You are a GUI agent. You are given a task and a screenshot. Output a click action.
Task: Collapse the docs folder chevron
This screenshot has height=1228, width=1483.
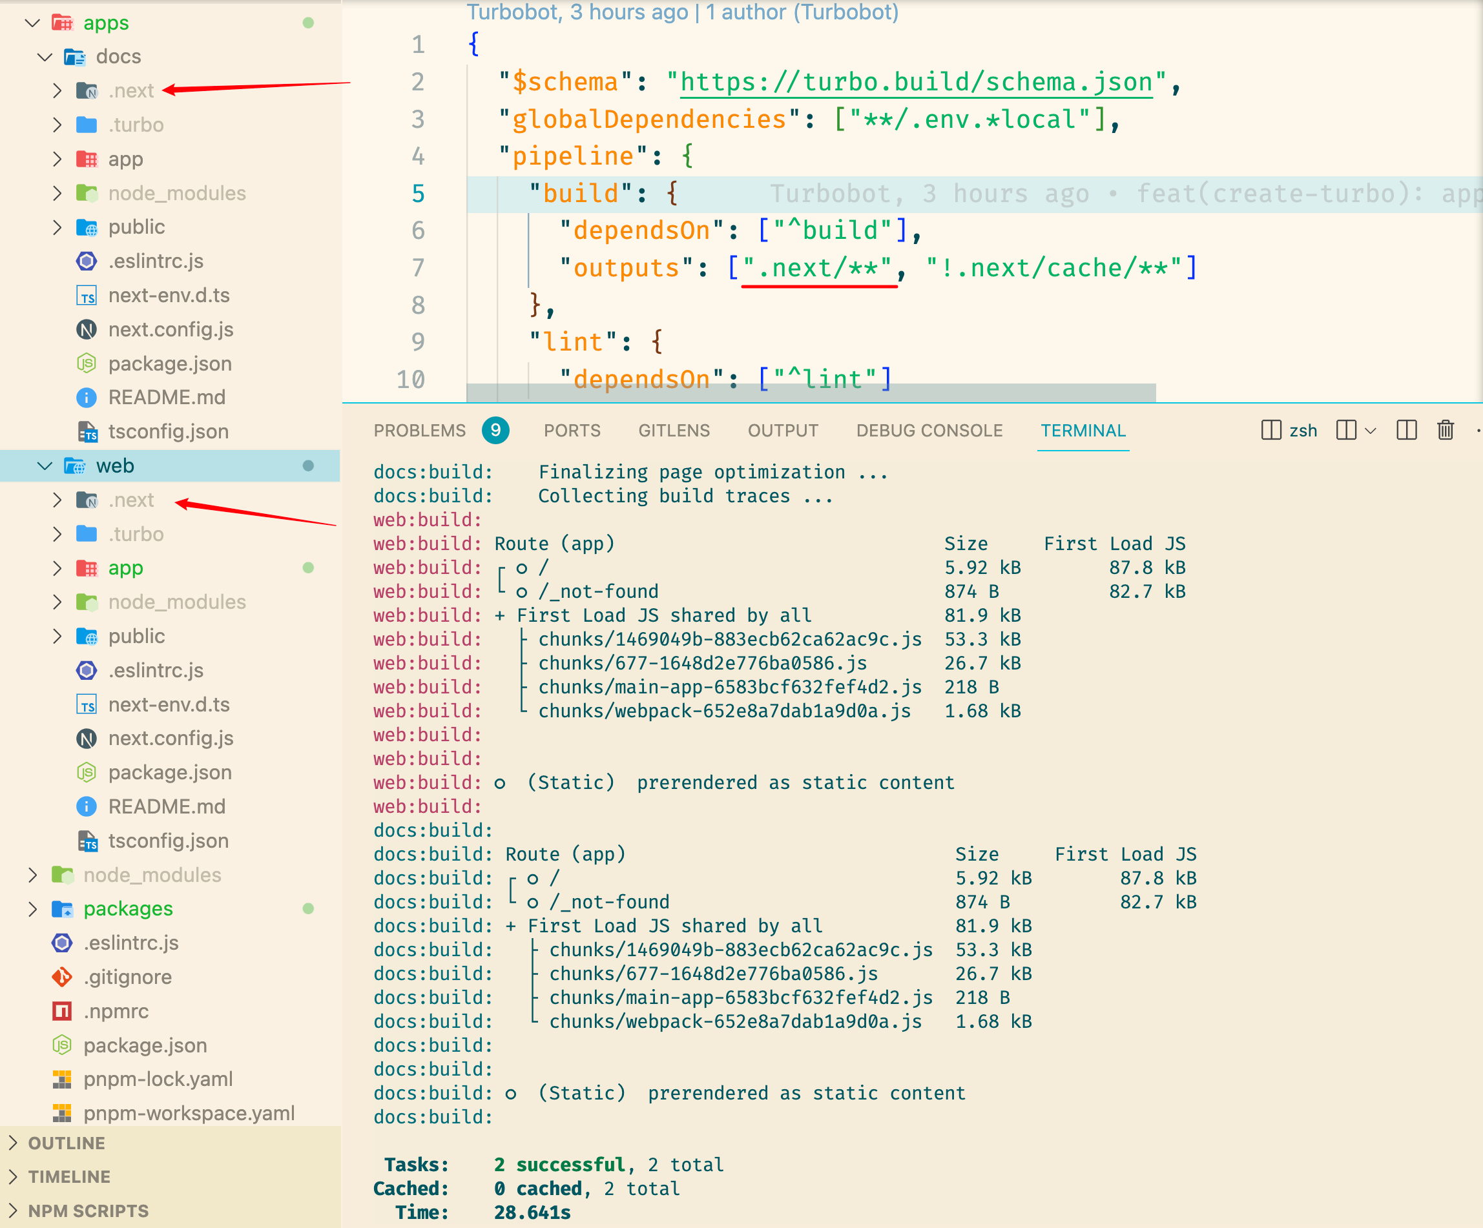(x=45, y=56)
